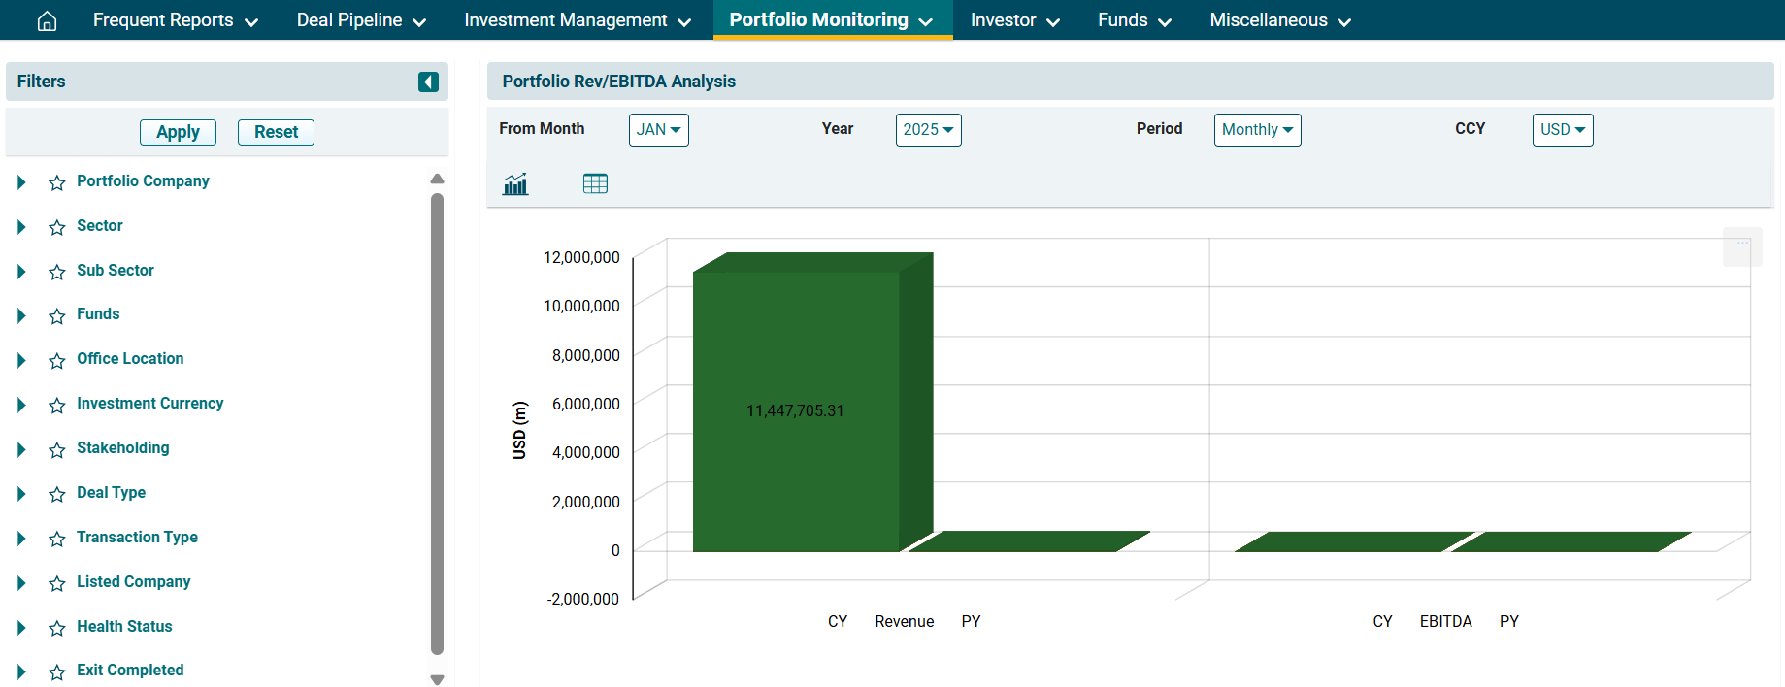Image resolution: width=1785 pixels, height=687 pixels.
Task: Click the Apply filters button
Action: [x=178, y=132]
